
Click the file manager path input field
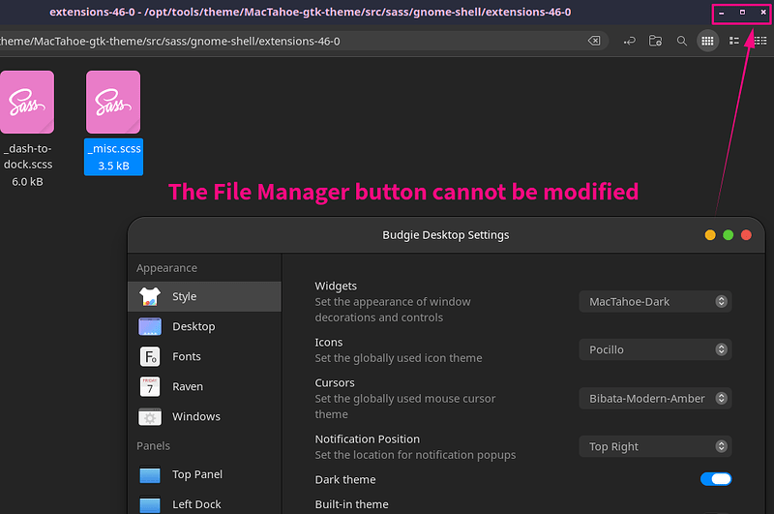coord(291,41)
